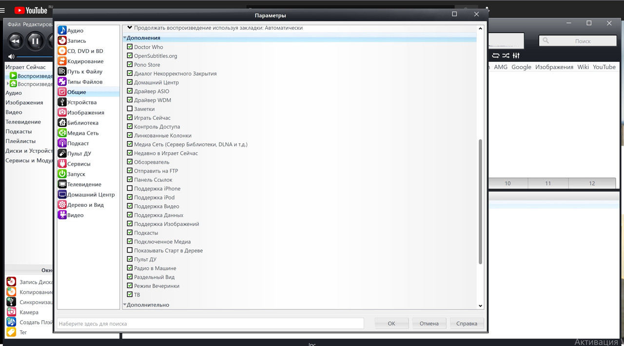
Task: Click the volume slider in player
Action: click(x=34, y=57)
